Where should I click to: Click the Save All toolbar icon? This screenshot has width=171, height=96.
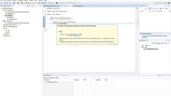coord(7,3)
